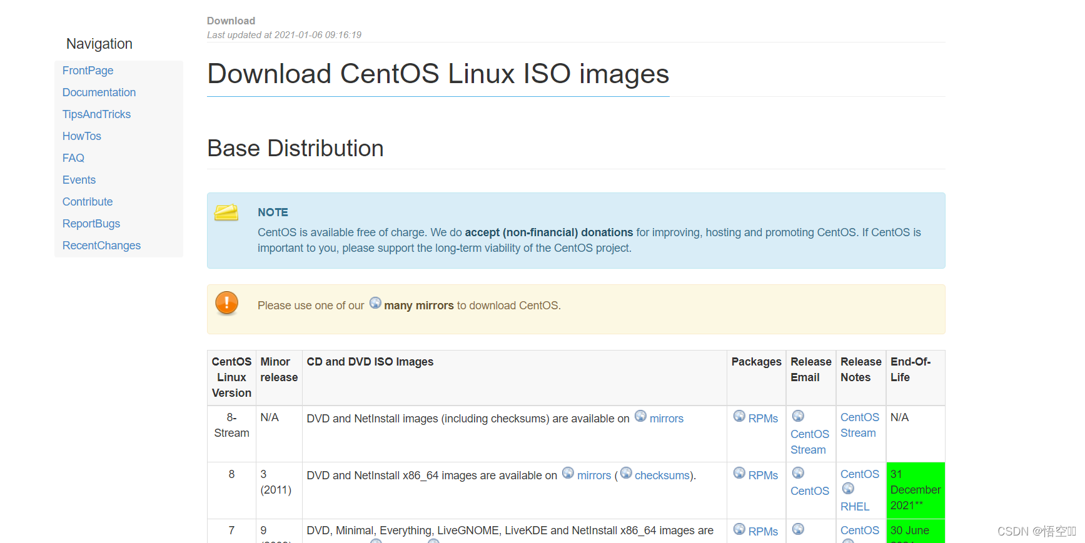Open the FAQ navigation link
Viewport: 1085px width, 543px height.
(73, 158)
